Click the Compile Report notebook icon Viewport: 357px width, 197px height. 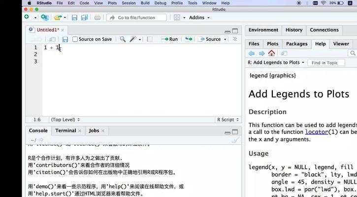[x=150, y=39]
